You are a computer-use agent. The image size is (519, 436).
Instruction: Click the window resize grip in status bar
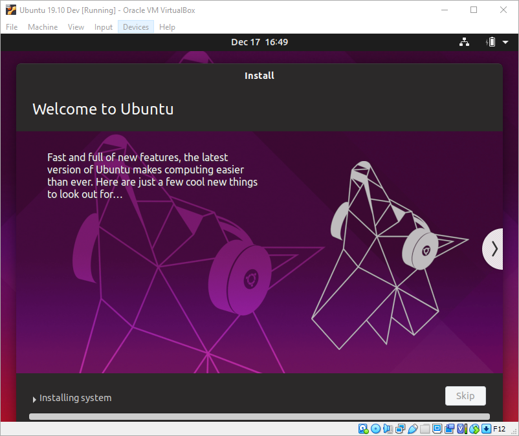[x=514, y=431]
